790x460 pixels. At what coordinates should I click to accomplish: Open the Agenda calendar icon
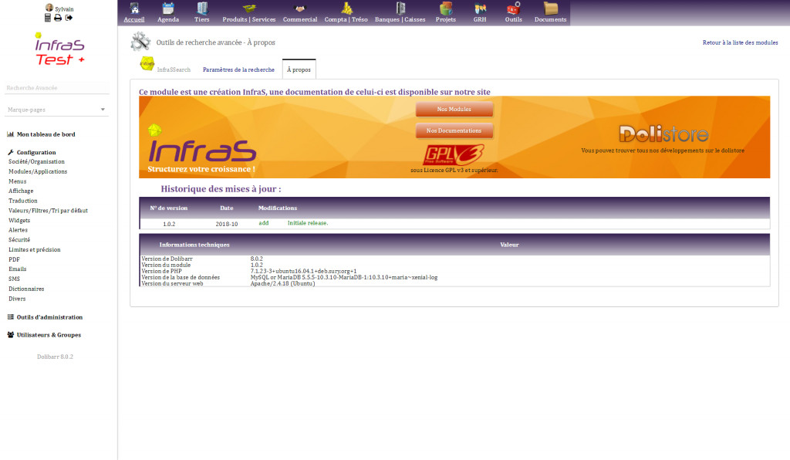[x=167, y=8]
